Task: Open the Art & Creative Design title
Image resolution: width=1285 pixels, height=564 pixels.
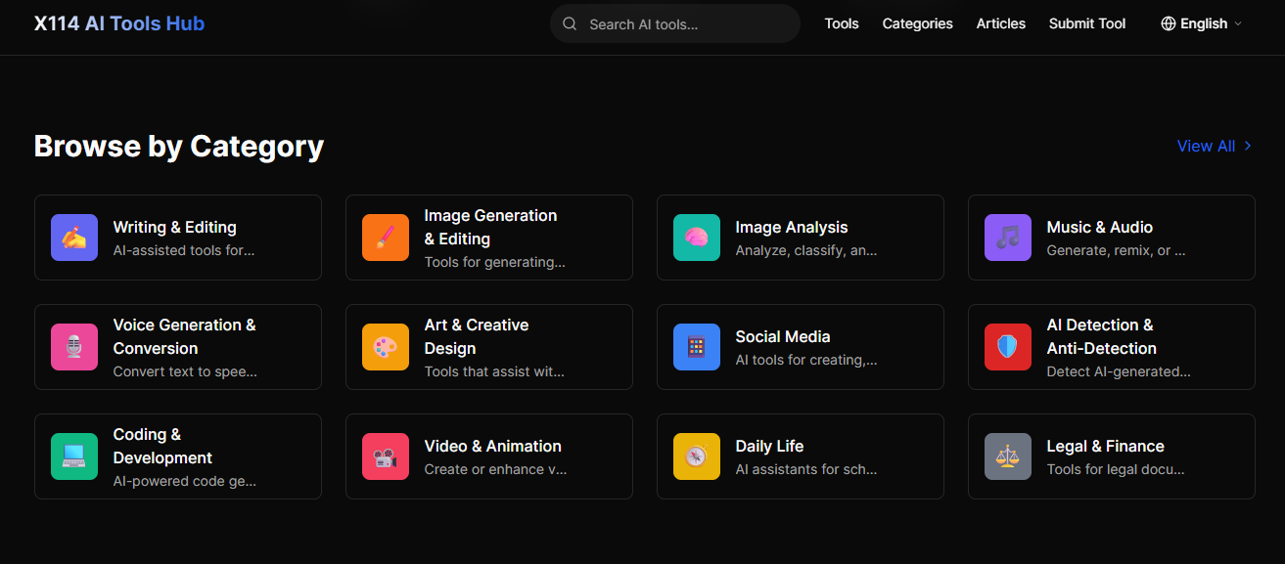Action: tap(476, 336)
